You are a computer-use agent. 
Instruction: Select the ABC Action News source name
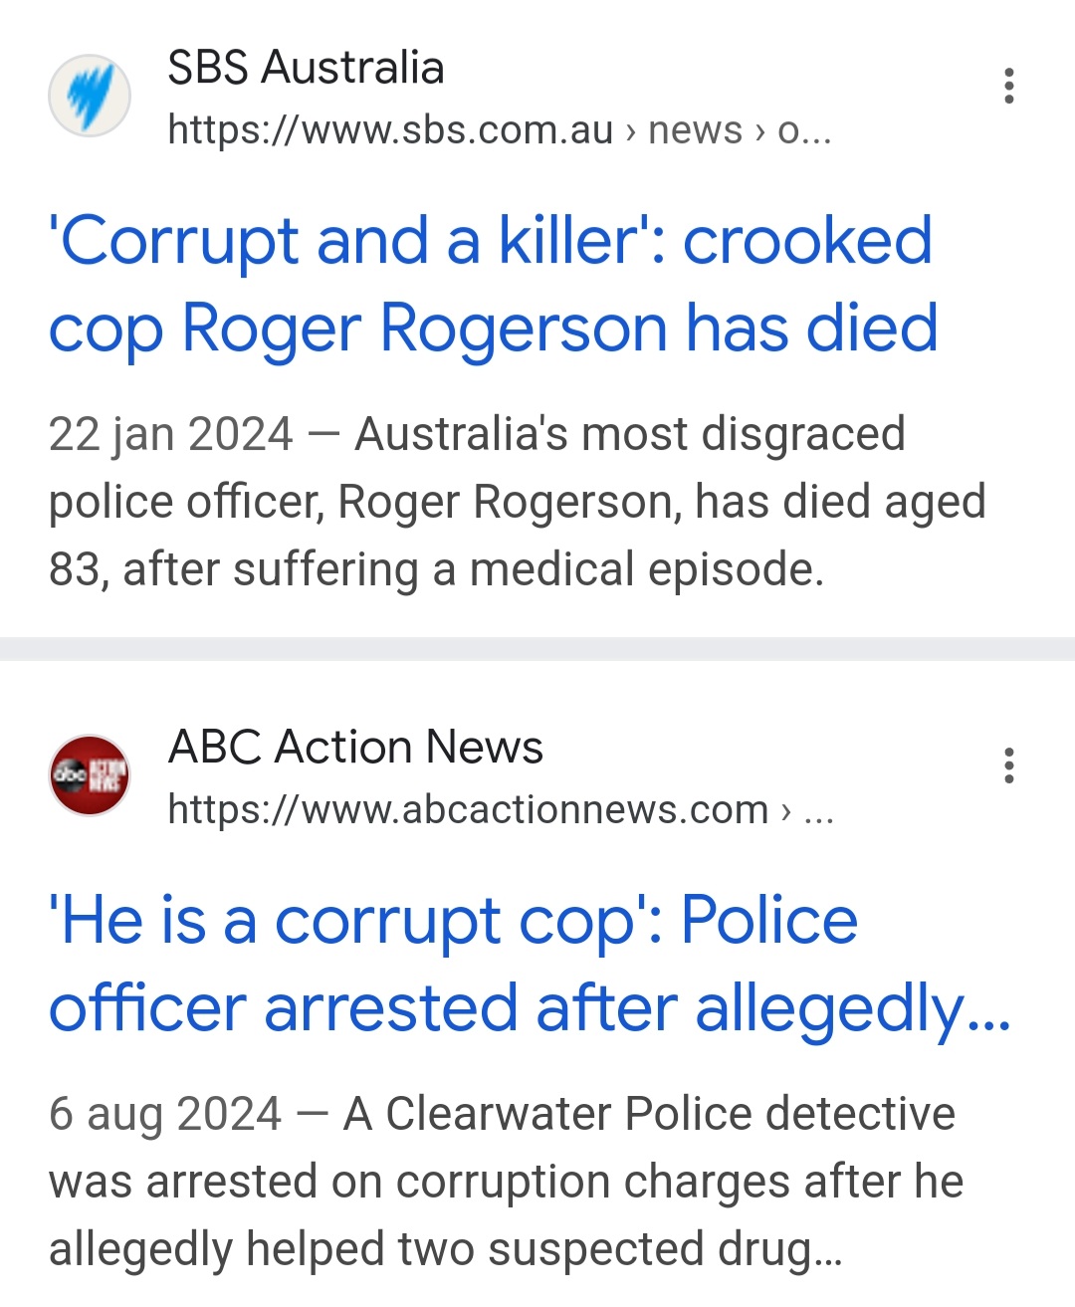click(355, 747)
